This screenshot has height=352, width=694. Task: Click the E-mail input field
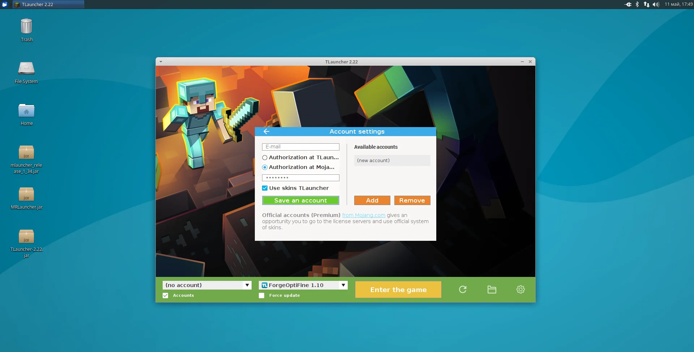301,147
